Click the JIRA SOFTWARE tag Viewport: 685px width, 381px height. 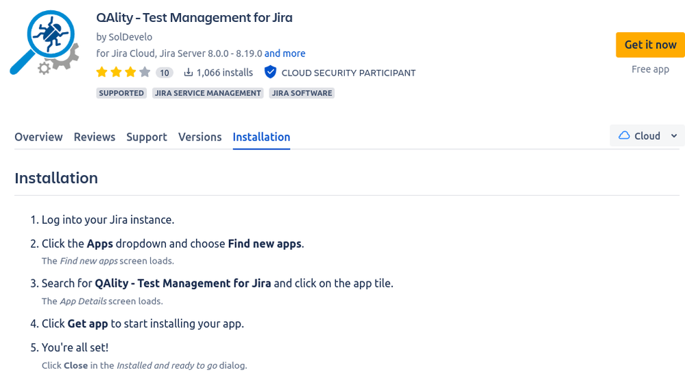(302, 93)
